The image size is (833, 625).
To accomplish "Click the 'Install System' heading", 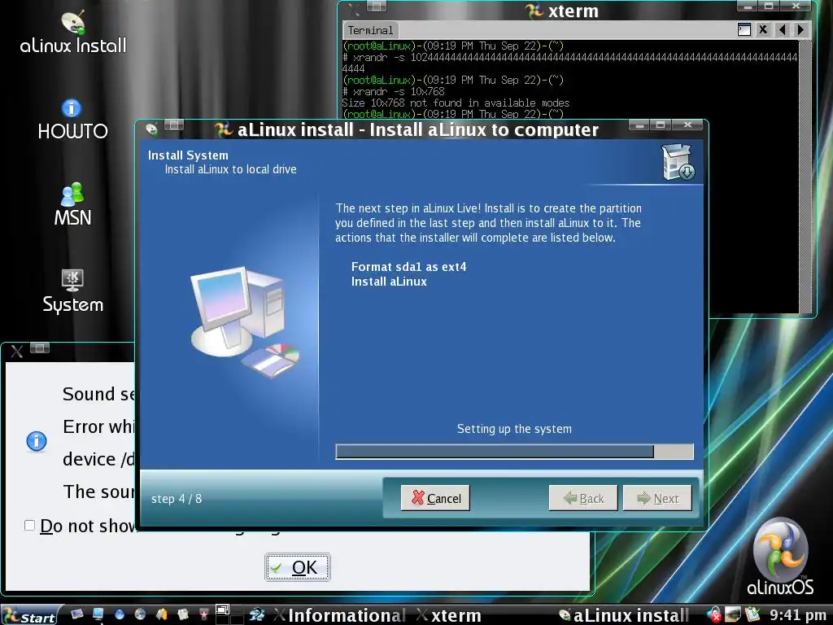I will (x=188, y=155).
